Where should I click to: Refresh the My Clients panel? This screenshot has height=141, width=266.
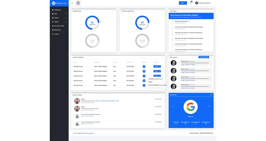[211, 95]
